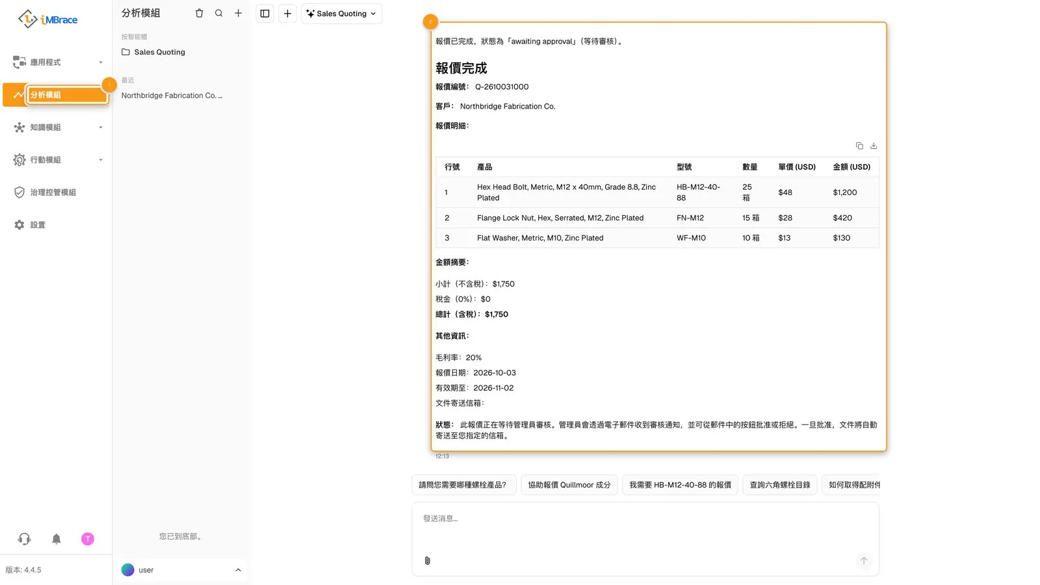The height and width of the screenshot is (585, 1040).
Task: Toggle the sidebar panel layout button
Action: tap(265, 14)
